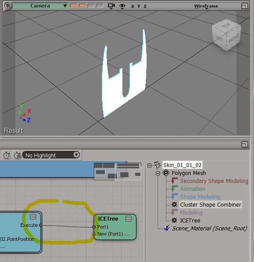Screen dimensions: 254x262
Task: Select Scene_Material (Scene_Root) item
Action: tap(210, 229)
